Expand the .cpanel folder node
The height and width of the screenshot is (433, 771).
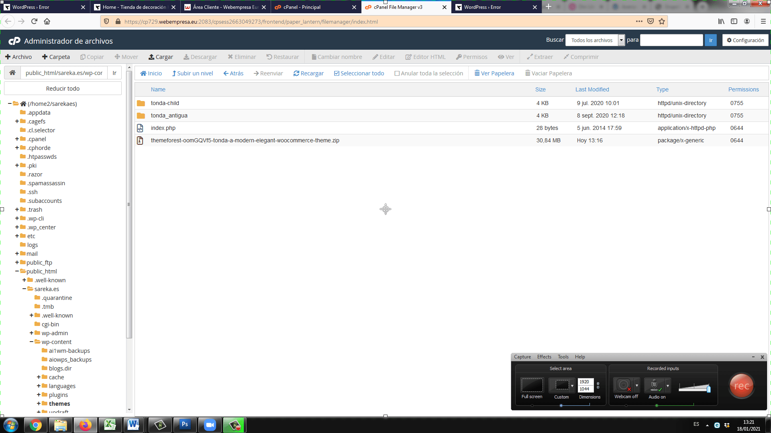[17, 139]
